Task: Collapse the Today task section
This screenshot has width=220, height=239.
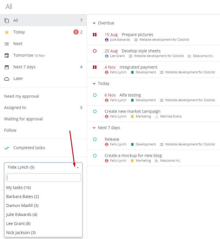Action: tap(94, 84)
